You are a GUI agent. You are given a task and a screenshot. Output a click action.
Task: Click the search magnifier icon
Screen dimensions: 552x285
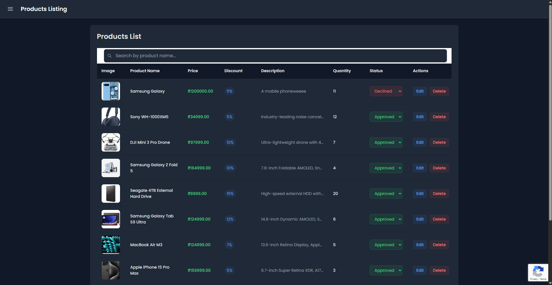(110, 56)
